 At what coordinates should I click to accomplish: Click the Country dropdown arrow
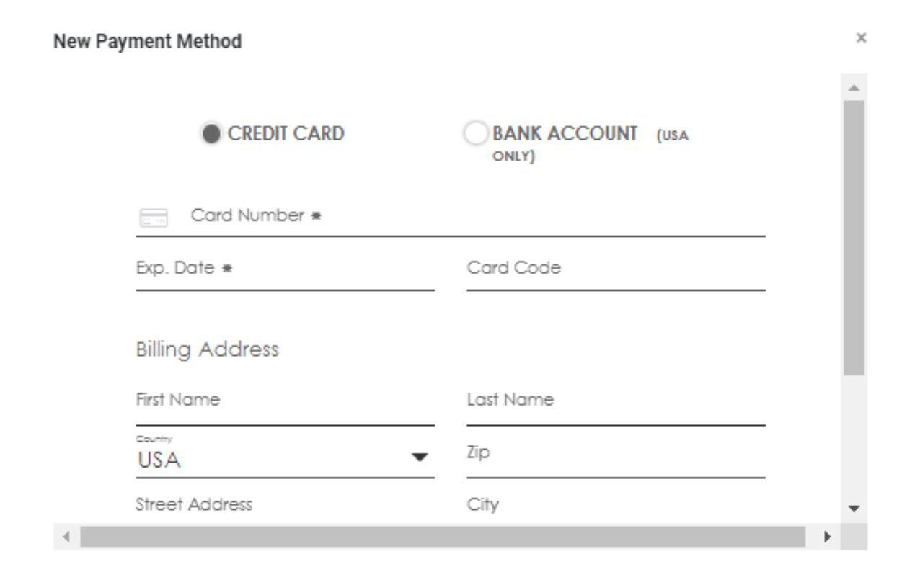419,458
